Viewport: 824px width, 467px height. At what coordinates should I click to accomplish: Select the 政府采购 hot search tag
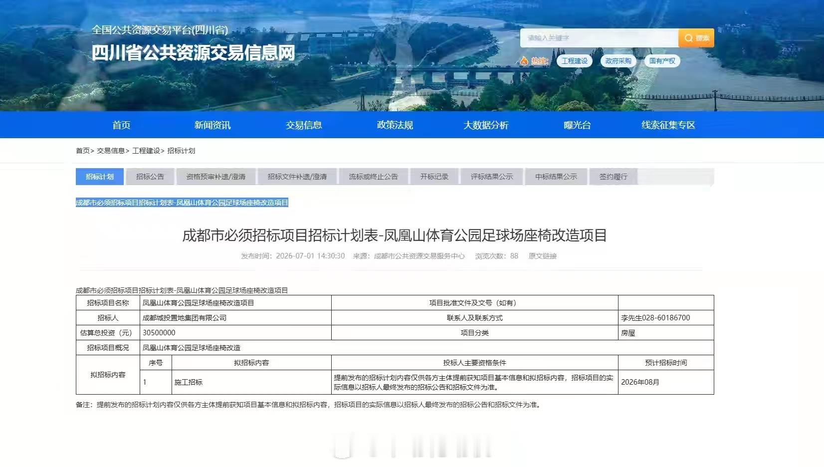point(618,61)
